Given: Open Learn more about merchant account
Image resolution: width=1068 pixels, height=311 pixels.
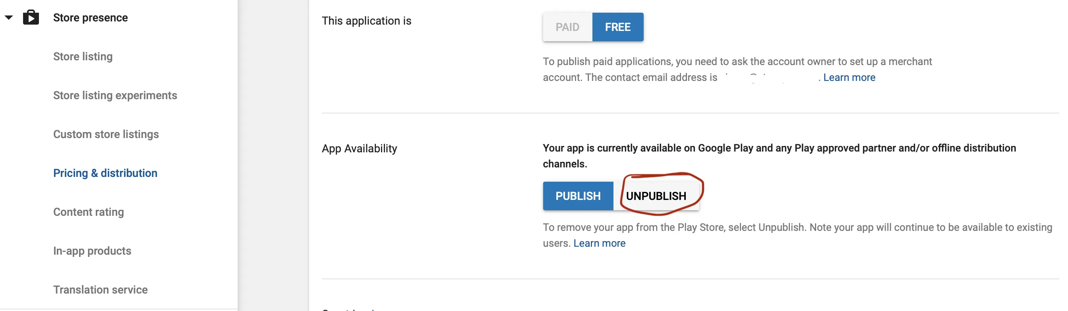Looking at the screenshot, I should coord(849,78).
